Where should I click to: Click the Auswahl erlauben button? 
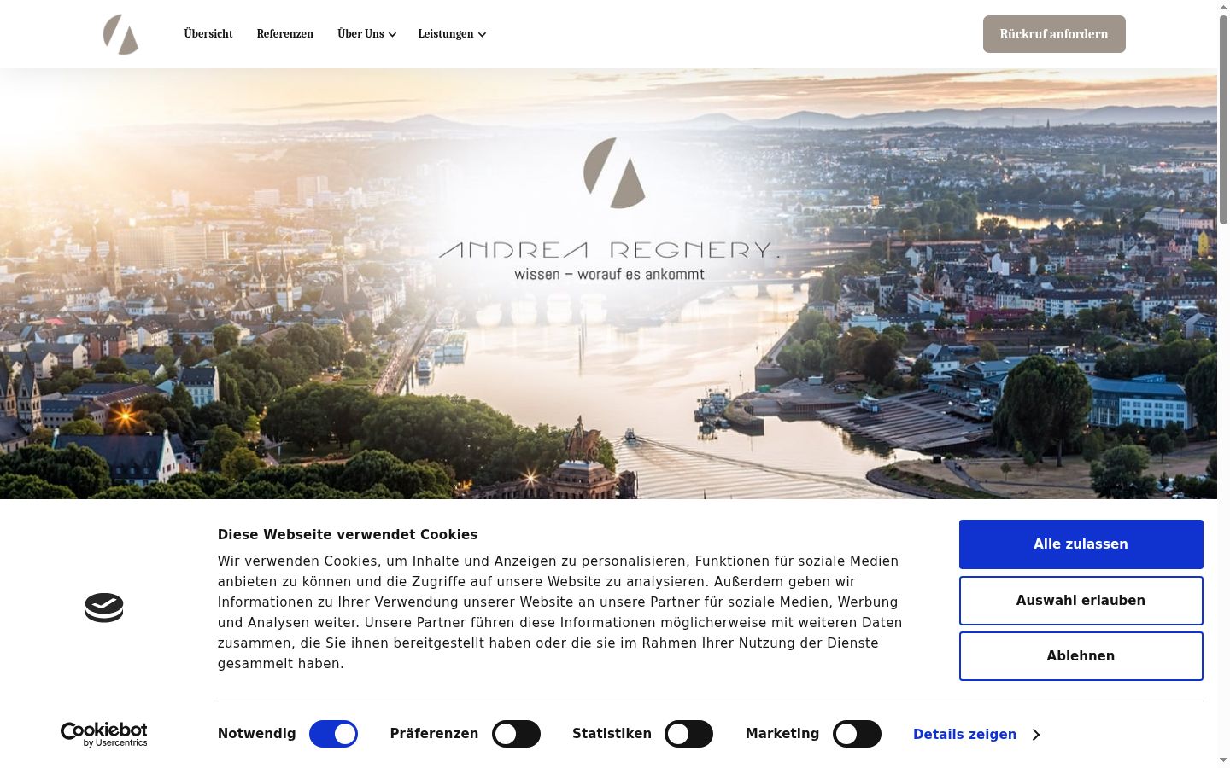coord(1081,601)
